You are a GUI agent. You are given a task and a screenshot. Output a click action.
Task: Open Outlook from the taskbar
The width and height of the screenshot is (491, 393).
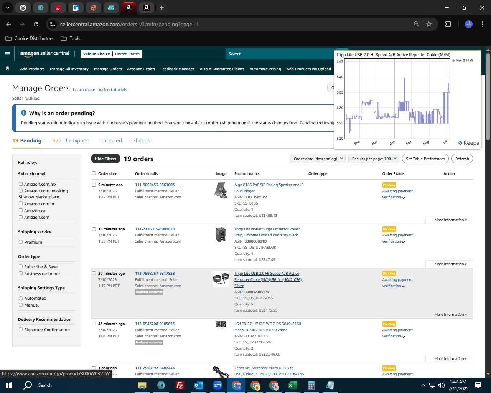(x=198, y=385)
